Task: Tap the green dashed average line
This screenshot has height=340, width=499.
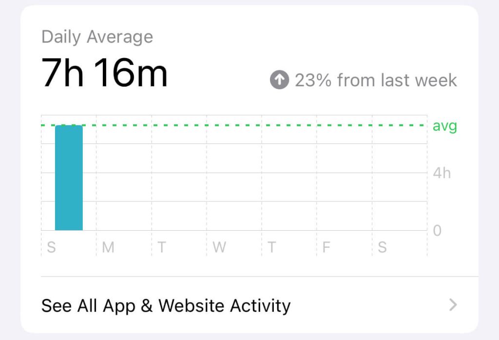Action: (234, 125)
